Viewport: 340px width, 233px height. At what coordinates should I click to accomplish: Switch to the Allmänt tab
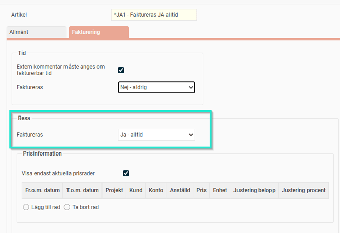(x=36, y=32)
